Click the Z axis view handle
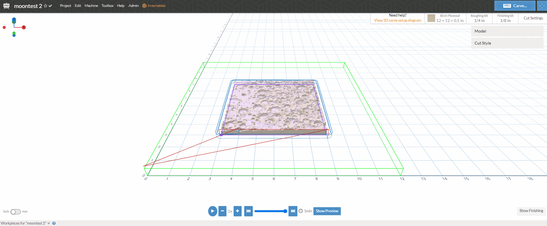Screen dimensions: 547x226 [14, 19]
